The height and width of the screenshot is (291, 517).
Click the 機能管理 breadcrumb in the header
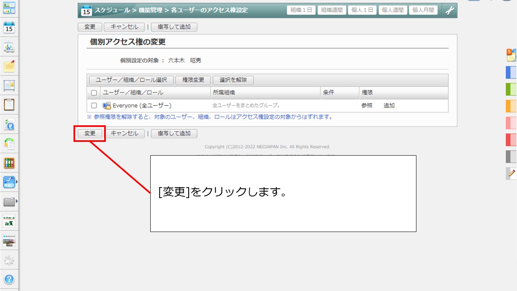tap(151, 11)
